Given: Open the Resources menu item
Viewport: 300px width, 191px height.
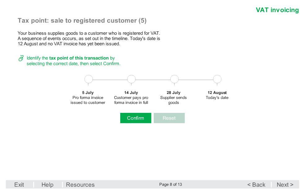Looking at the screenshot, I should click(80, 185).
